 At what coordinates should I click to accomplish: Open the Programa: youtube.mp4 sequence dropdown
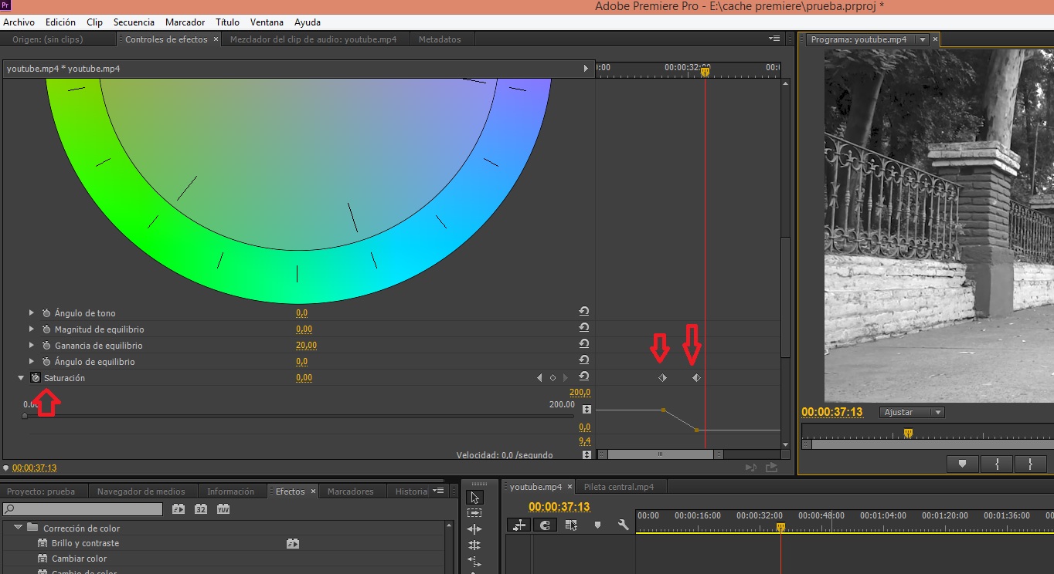pyautogui.click(x=921, y=39)
